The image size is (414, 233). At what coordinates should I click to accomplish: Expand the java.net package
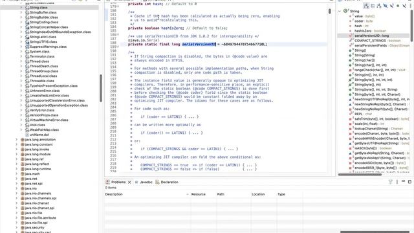17,179
